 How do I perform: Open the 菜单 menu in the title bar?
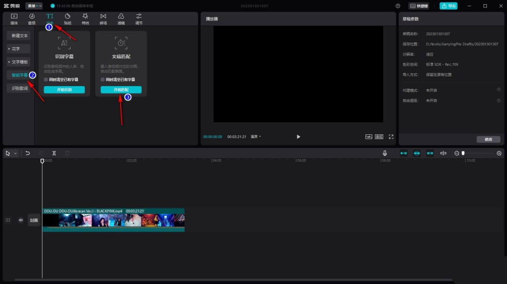(34, 6)
